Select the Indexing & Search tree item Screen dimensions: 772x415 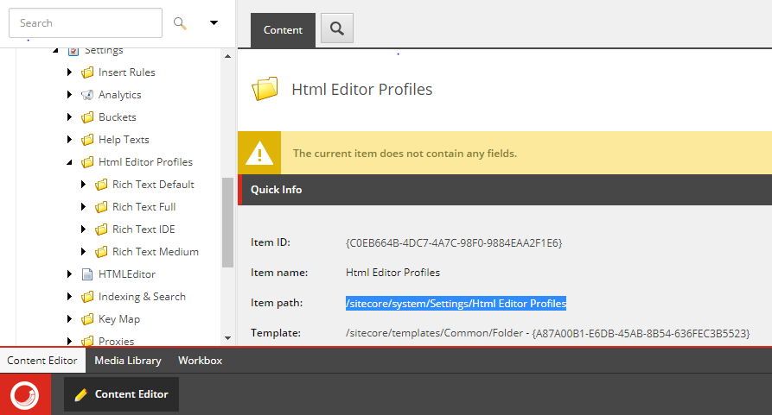(142, 297)
